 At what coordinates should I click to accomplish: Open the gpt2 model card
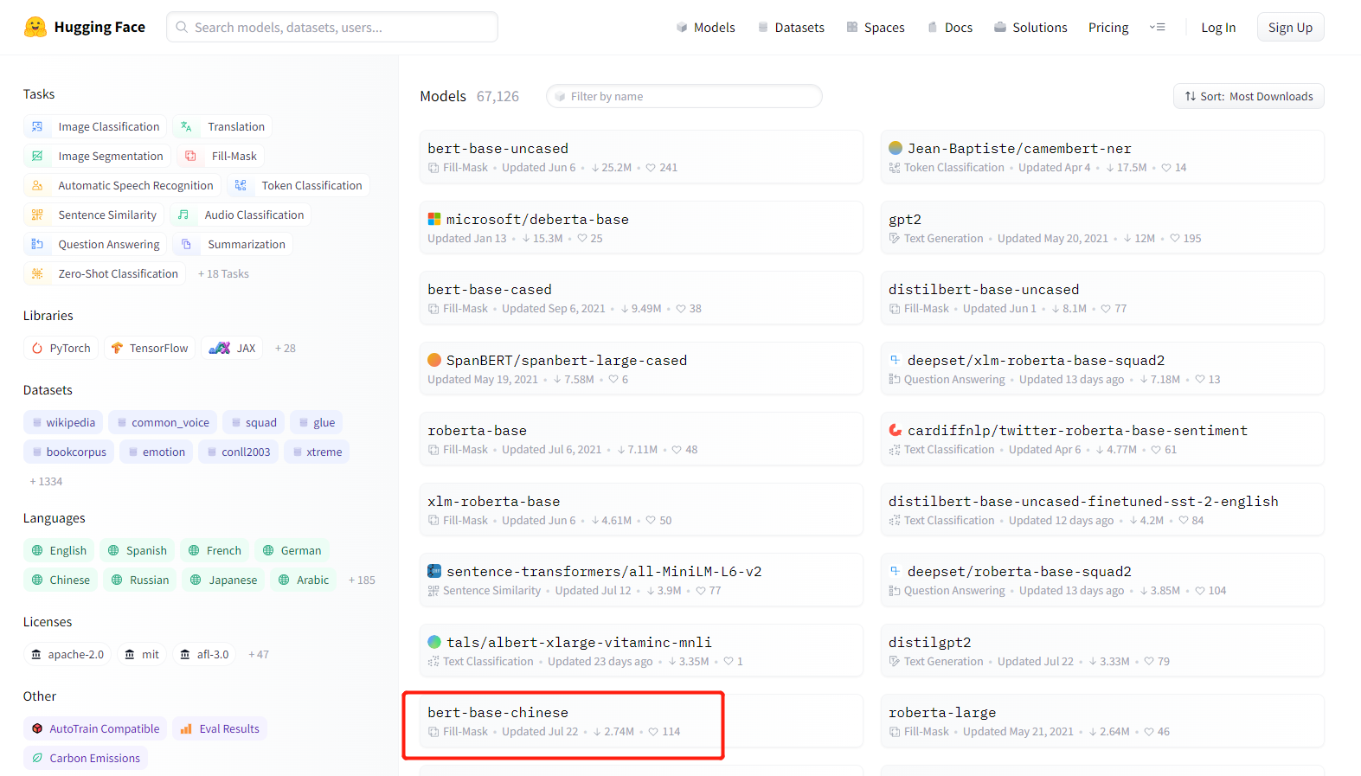click(1102, 228)
